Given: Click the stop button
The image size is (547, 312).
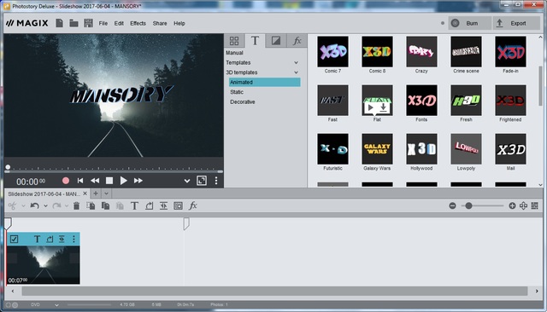Looking at the screenshot, I should (x=109, y=181).
